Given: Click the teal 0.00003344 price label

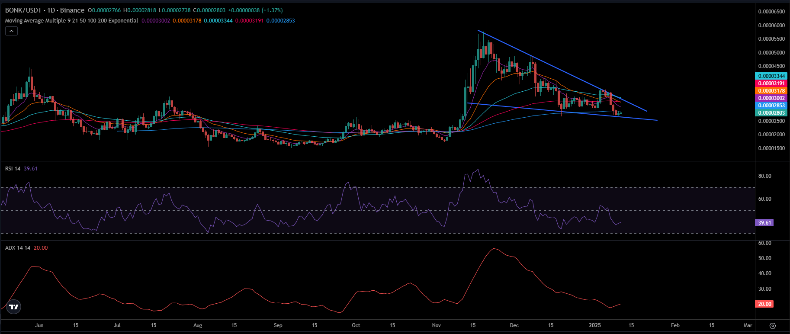Looking at the screenshot, I should (771, 76).
